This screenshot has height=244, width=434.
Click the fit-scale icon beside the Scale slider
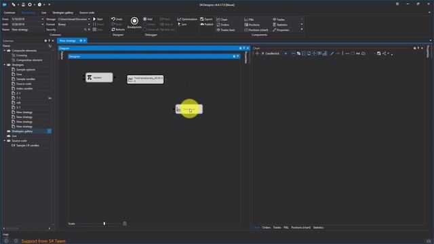tap(125, 224)
